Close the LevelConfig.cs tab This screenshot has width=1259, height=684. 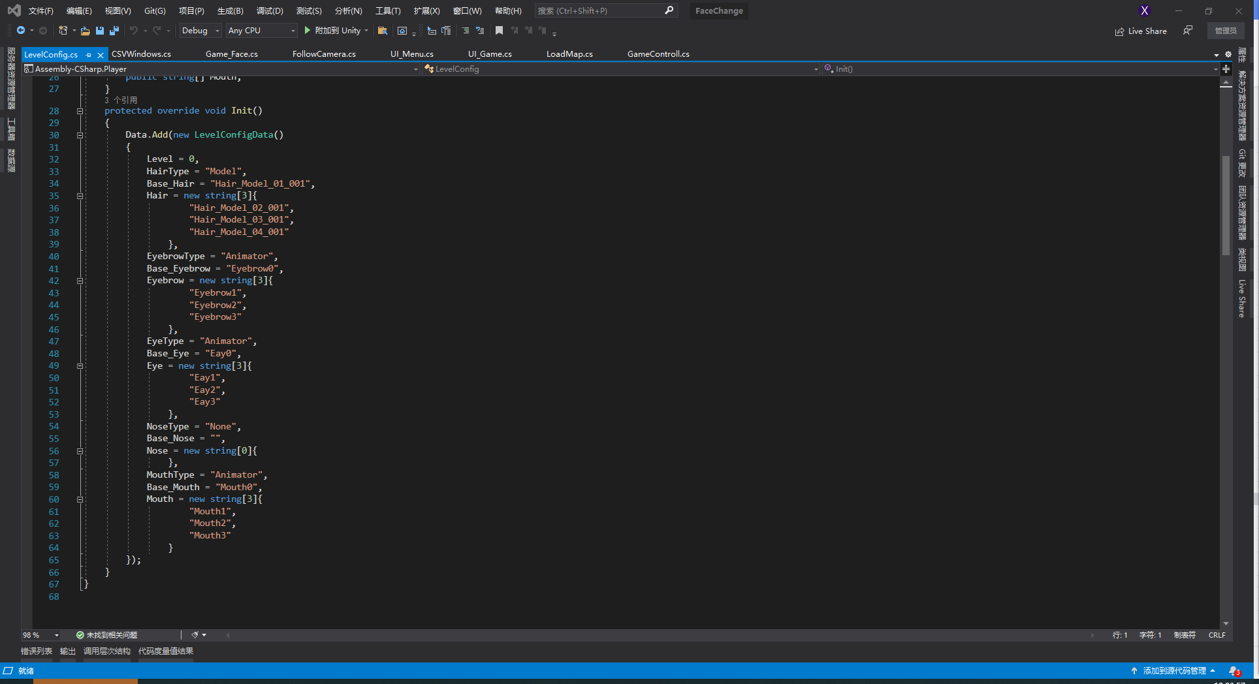[100, 55]
